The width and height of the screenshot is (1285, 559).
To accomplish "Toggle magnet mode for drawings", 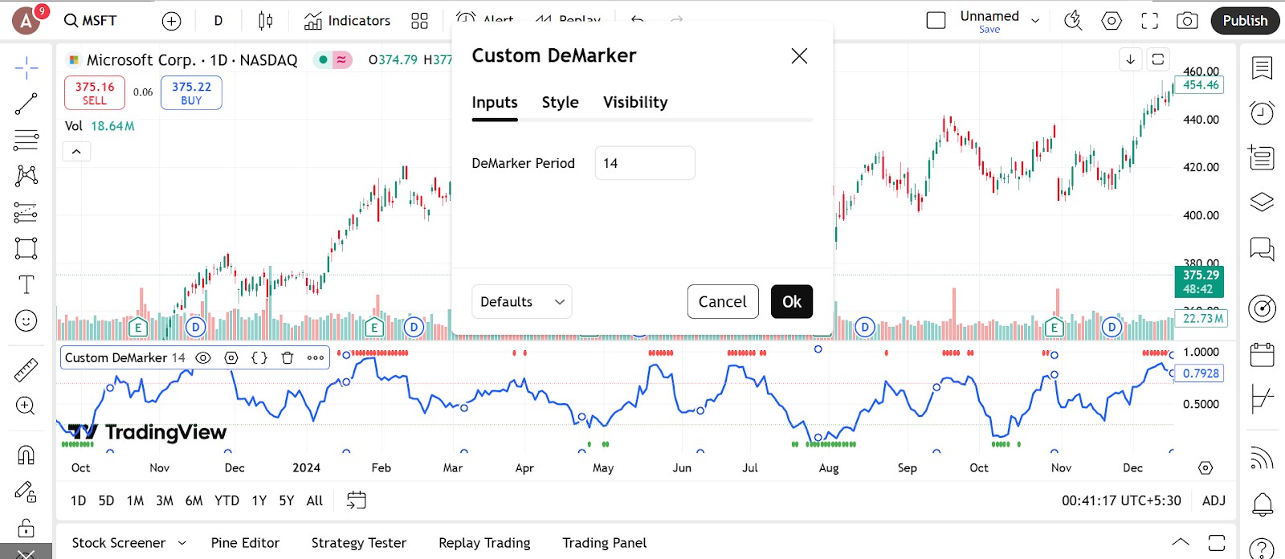I will [26, 455].
